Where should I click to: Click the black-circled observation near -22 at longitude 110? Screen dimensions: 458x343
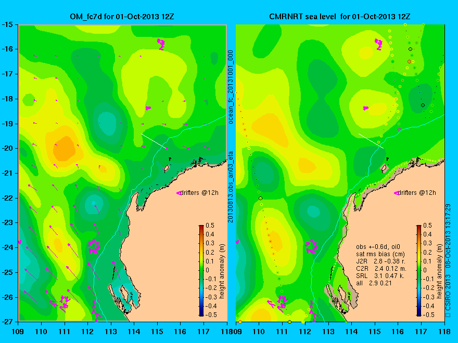[261, 199]
